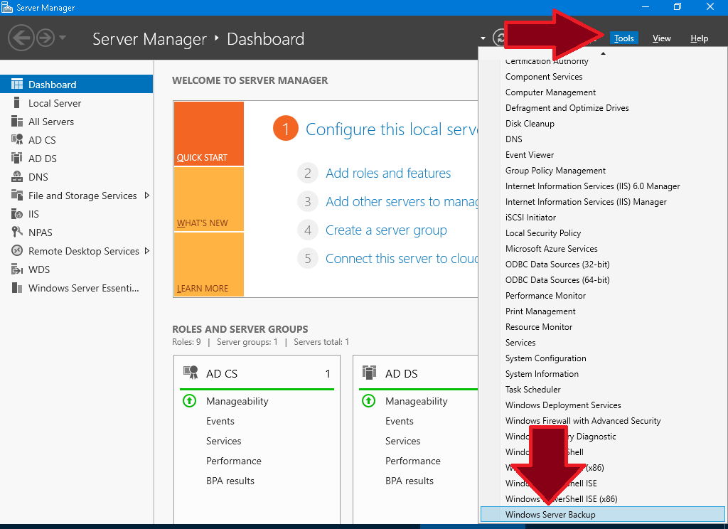Select Event Viewer from the Tools menu
This screenshot has height=529, width=728.
click(530, 154)
